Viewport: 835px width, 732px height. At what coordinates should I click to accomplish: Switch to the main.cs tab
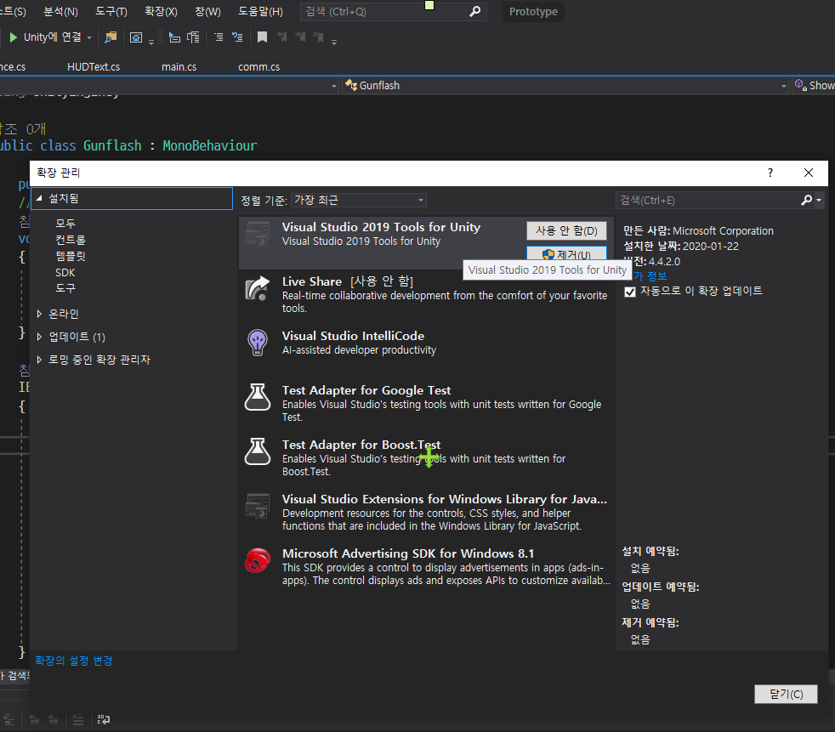tap(179, 66)
